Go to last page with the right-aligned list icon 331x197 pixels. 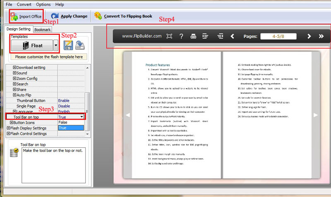(220, 36)
